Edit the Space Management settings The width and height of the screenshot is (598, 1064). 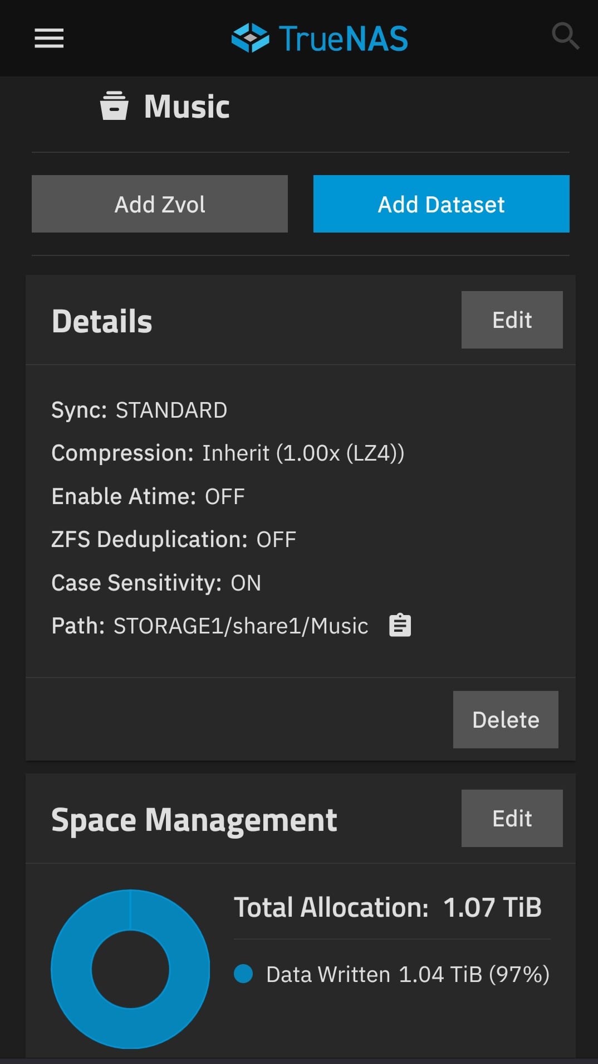point(512,819)
